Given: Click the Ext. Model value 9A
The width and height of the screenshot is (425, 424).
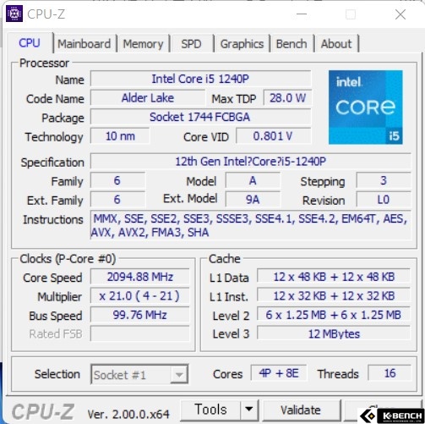Looking at the screenshot, I should pyautogui.click(x=253, y=200).
